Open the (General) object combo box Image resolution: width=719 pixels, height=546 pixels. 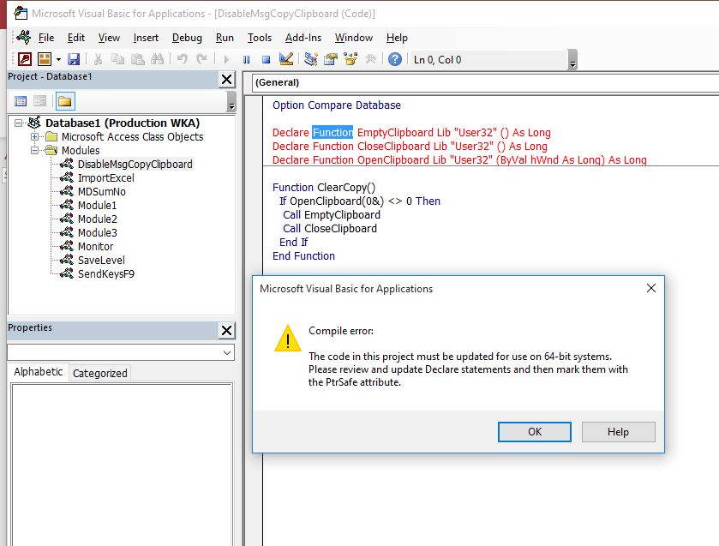tap(485, 82)
